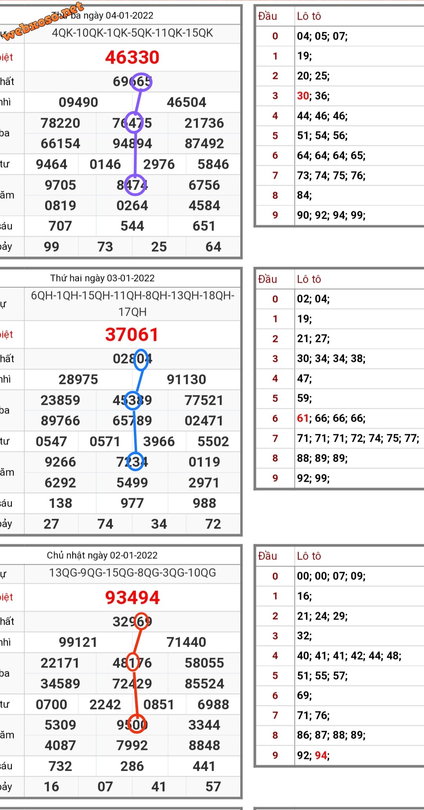Click prize number 9705
This screenshot has height=810, width=424.
point(60,185)
